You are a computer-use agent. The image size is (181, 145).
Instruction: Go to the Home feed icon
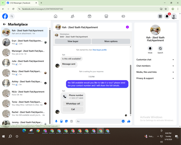tap(55, 16)
